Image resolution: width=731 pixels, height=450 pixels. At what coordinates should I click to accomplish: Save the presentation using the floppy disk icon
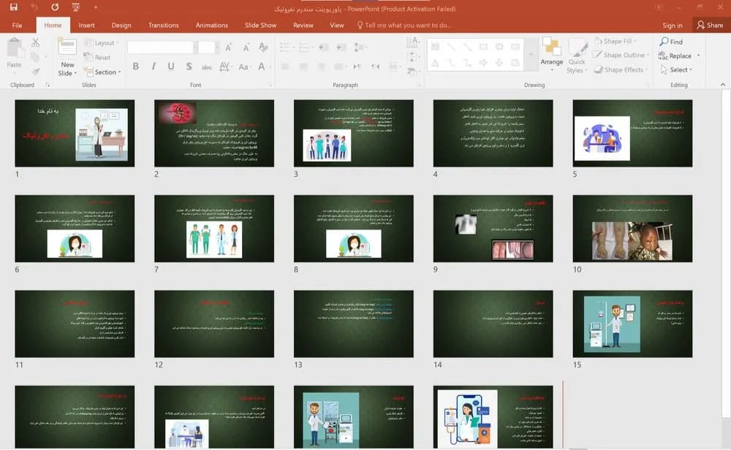[x=13, y=7]
